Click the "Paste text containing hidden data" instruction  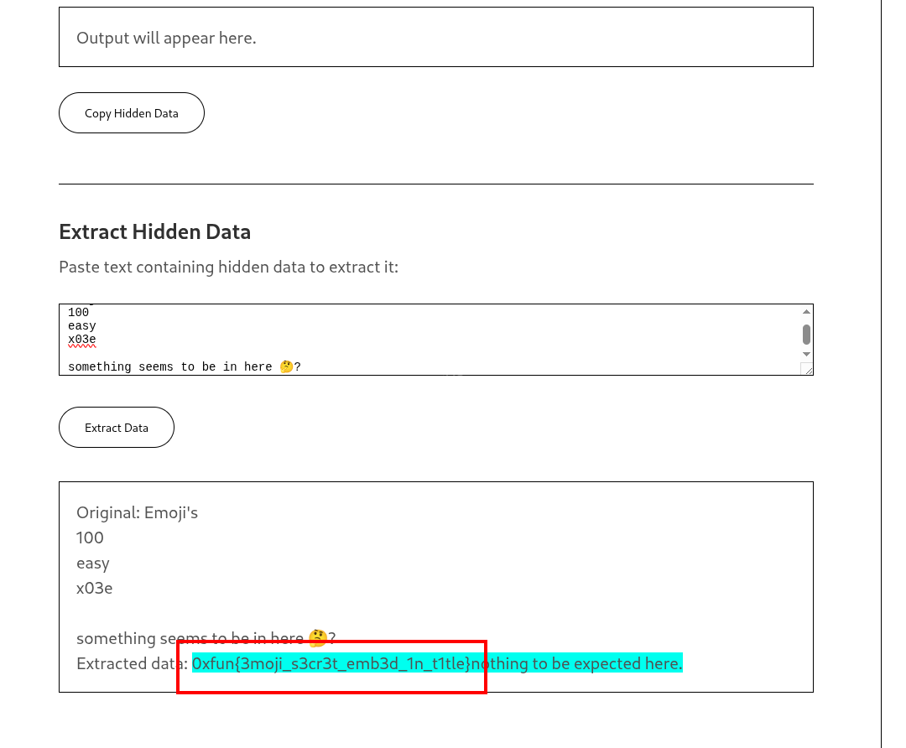pyautogui.click(x=228, y=267)
